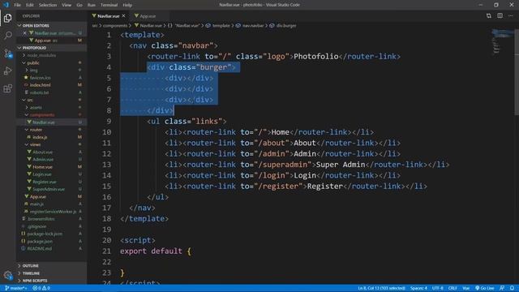Open the Terminal menu
This screenshot has width=519, height=292.
[109, 5]
